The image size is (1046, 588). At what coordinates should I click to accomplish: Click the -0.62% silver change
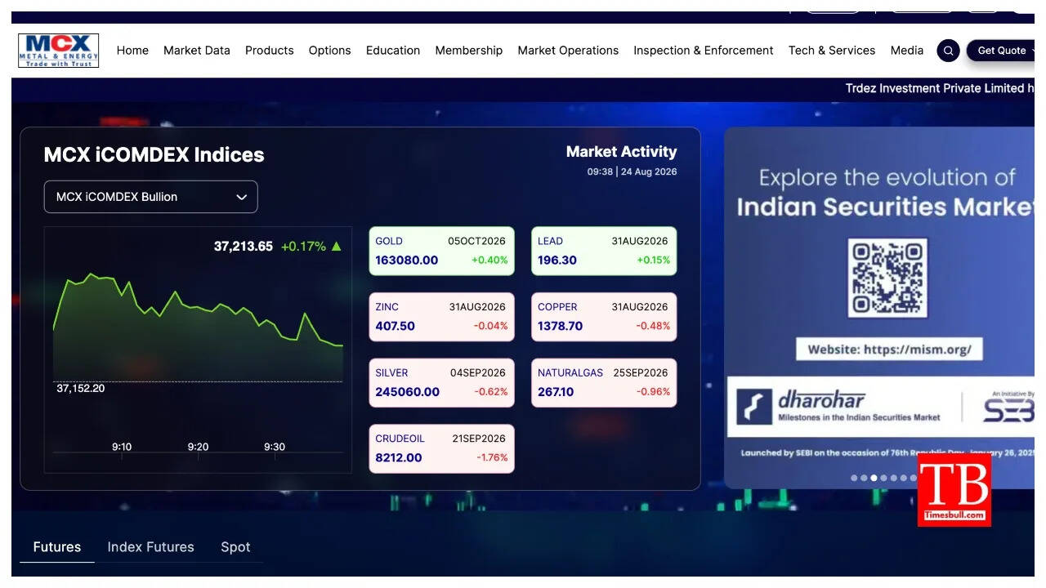[x=491, y=392]
